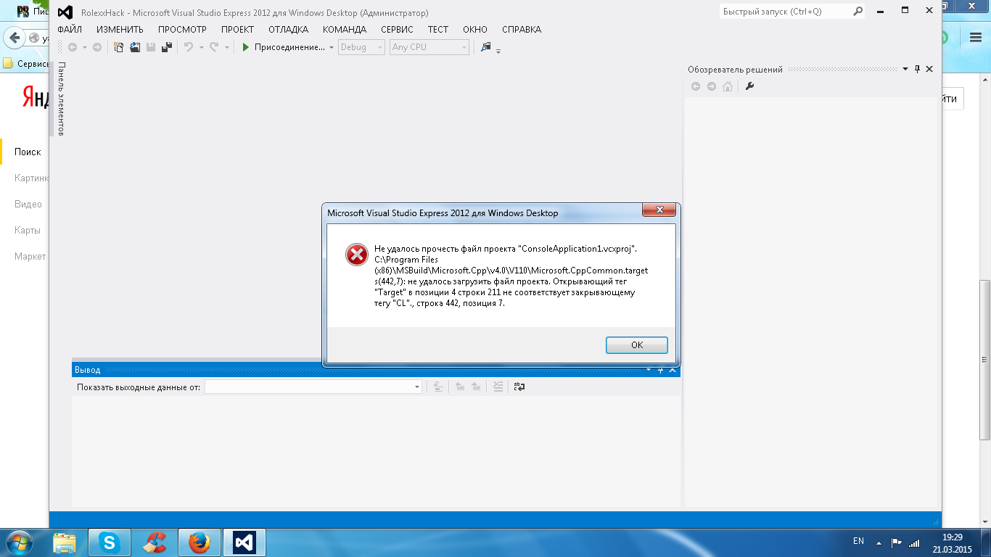The width and height of the screenshot is (991, 557).
Task: Click the Find in Files toolbar icon
Action: click(x=486, y=47)
